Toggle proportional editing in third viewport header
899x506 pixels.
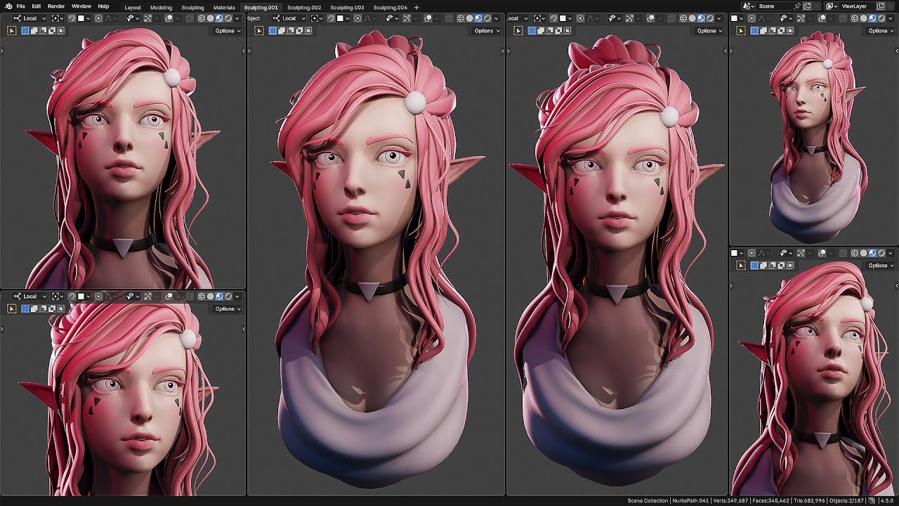580,18
